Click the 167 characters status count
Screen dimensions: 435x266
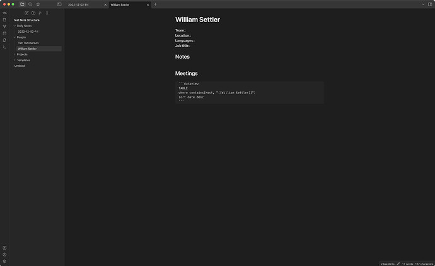(x=424, y=263)
